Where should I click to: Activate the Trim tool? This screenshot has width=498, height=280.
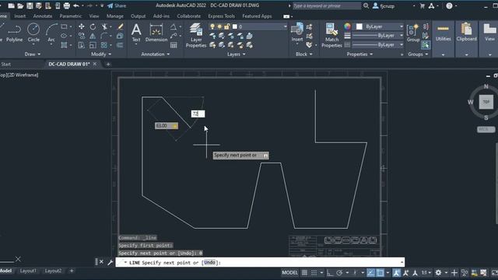click(x=104, y=26)
